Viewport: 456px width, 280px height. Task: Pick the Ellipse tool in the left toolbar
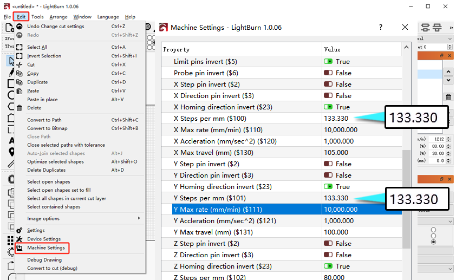coord(11,95)
